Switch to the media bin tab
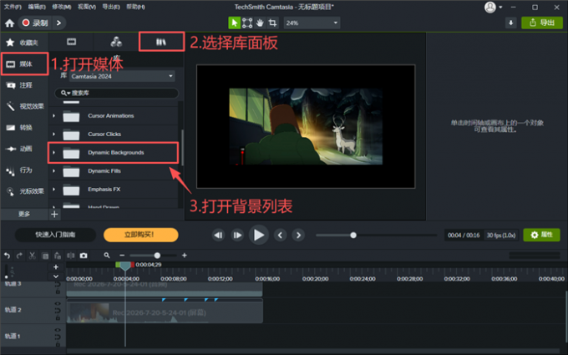This screenshot has height=355, width=568. (71, 42)
